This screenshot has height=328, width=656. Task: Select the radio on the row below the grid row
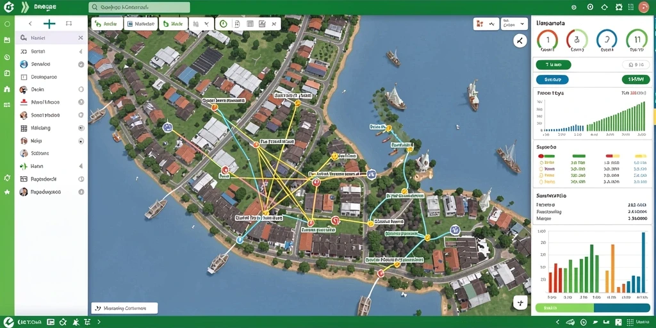tap(81, 141)
